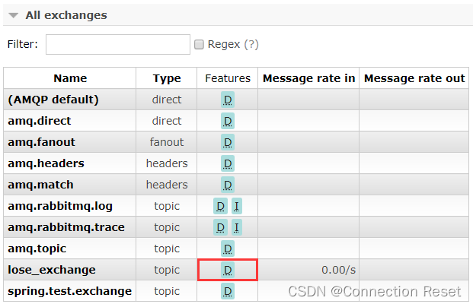Open the spring.test.exchange exchange link

[70, 291]
